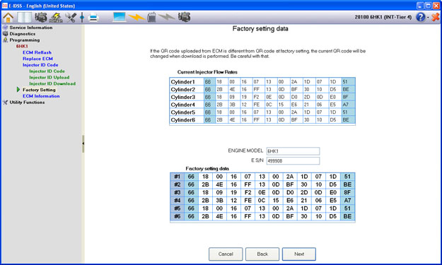Image resolution: width=442 pixels, height=265 pixels.
Task: Select the 6HK1 engine node
Action: pyautogui.click(x=22, y=46)
